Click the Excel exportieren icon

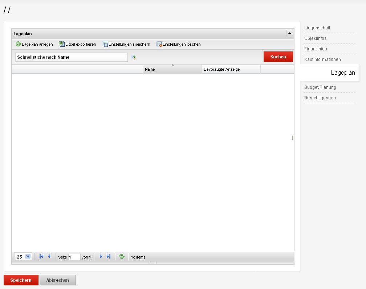(x=62, y=44)
